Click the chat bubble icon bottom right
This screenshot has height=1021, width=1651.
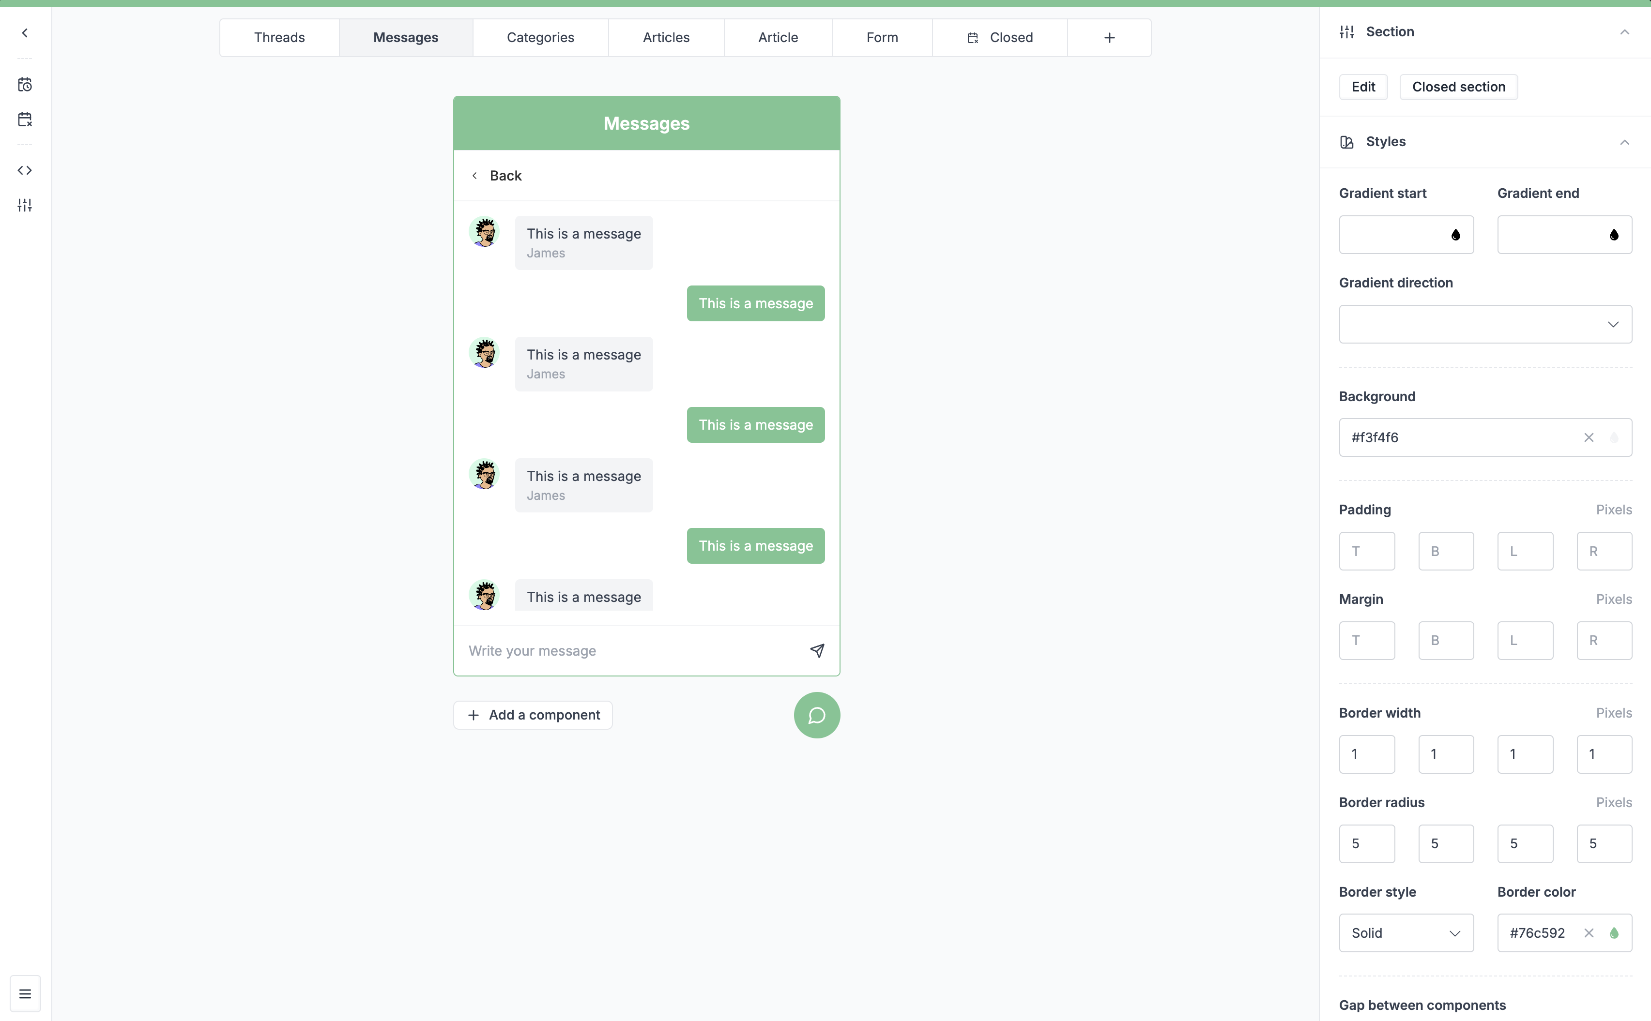click(817, 715)
